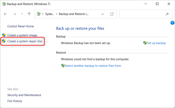The height and width of the screenshot is (108, 175).
Task: Open Security and Maintenance link
Action: (x=24, y=95)
